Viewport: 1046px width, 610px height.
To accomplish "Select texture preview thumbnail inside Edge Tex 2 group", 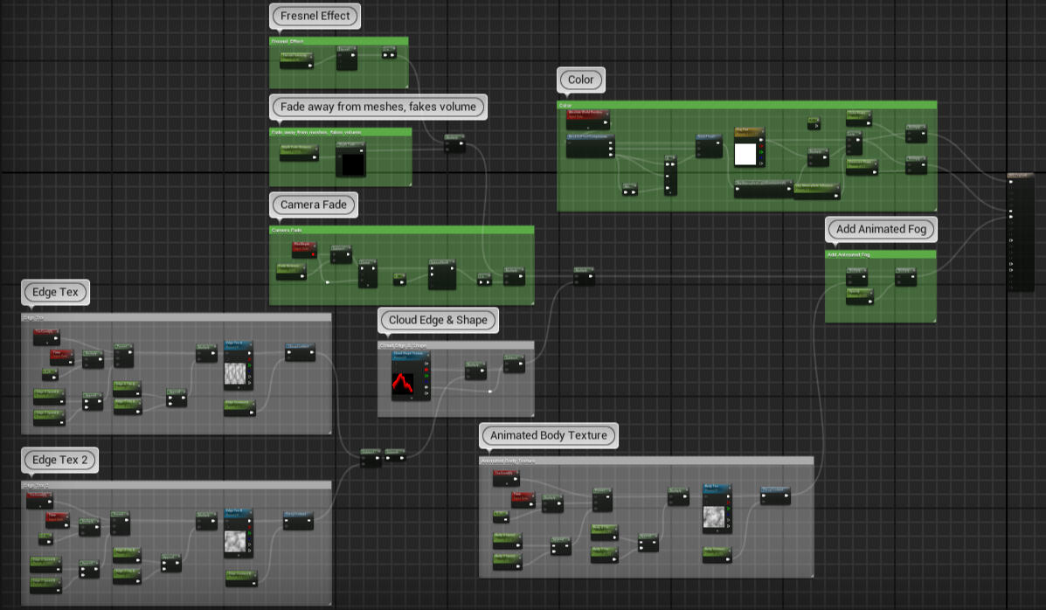I will click(x=235, y=544).
